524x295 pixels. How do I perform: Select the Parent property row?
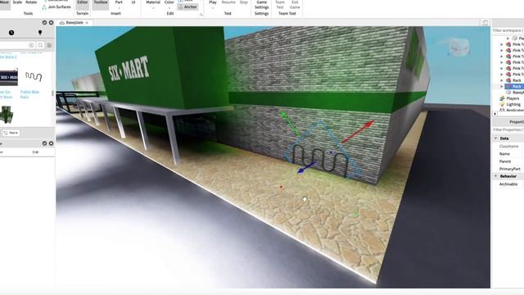(x=508, y=161)
